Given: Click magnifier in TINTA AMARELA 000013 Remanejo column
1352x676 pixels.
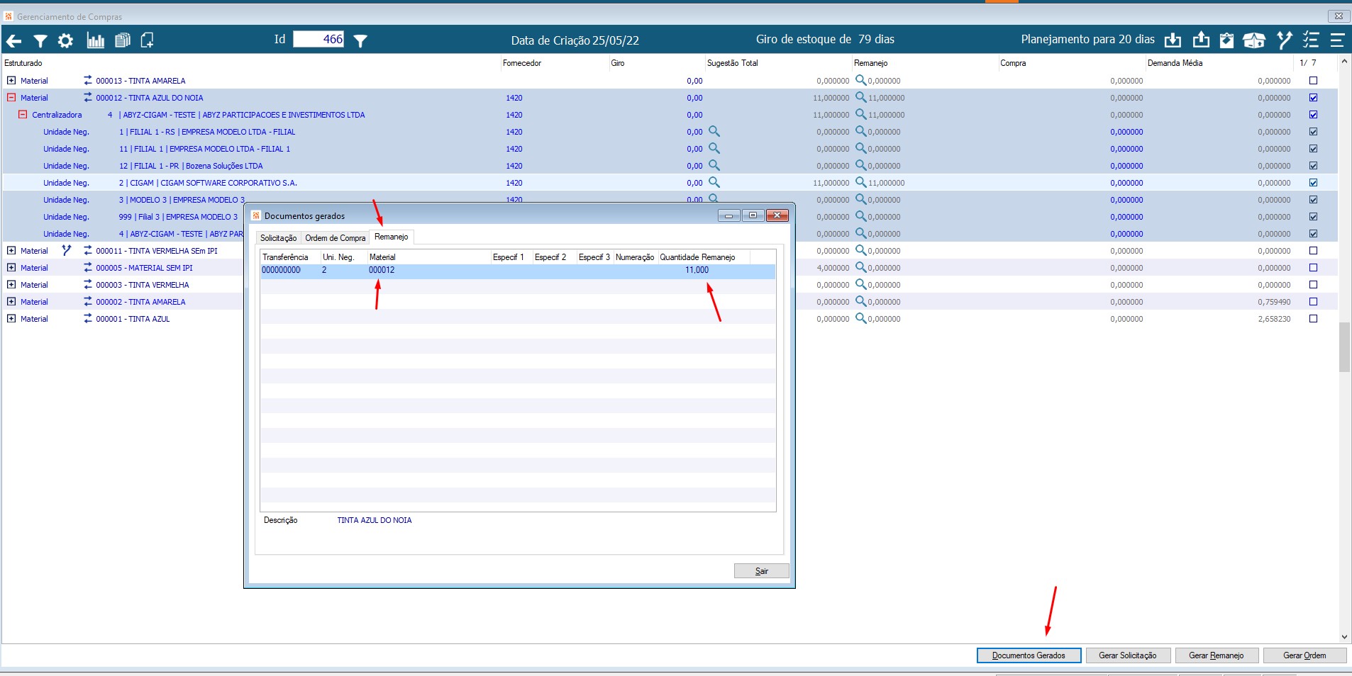Looking at the screenshot, I should 860,80.
